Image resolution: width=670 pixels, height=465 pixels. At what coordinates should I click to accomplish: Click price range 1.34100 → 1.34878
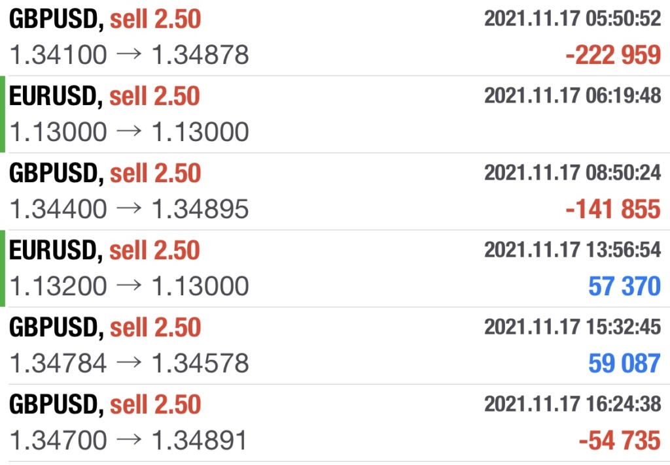(x=129, y=55)
